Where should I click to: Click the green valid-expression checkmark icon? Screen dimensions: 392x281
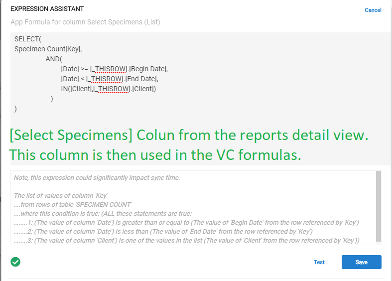(x=15, y=262)
